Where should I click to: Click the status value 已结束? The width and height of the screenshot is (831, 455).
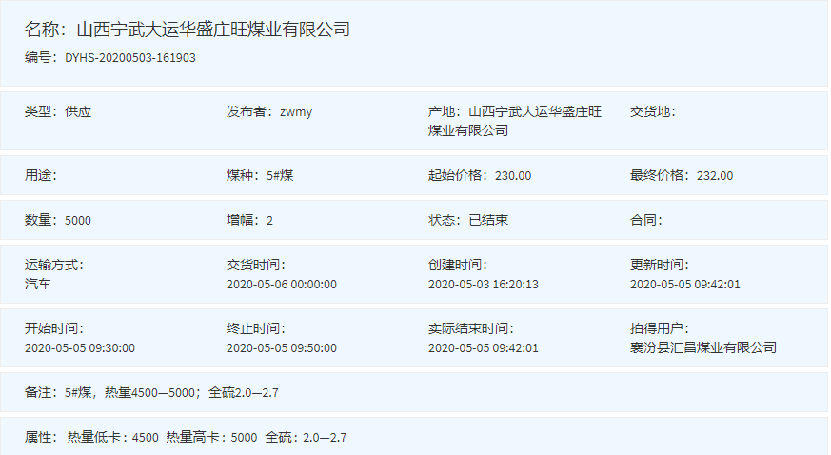coord(488,220)
